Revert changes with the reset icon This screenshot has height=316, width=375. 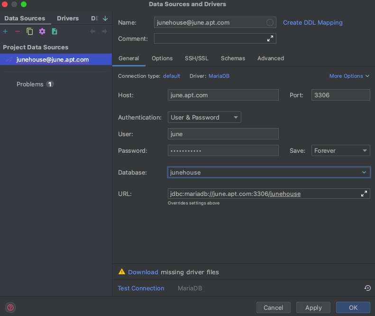pos(367,288)
